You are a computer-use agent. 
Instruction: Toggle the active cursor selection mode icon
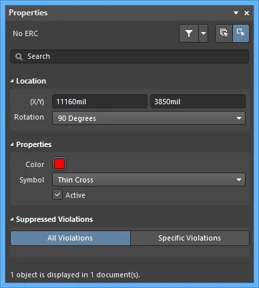241,33
